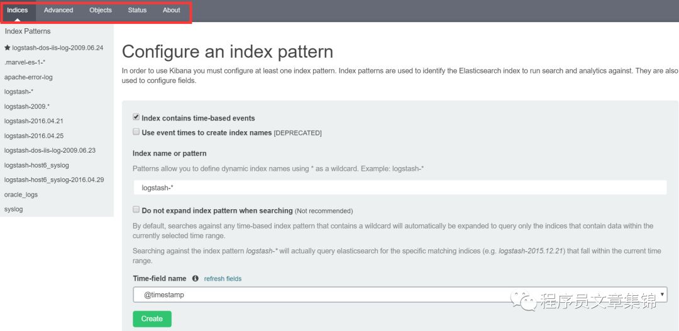Go to the Objects tab
Viewport: 679px width, 331px height.
(x=101, y=10)
